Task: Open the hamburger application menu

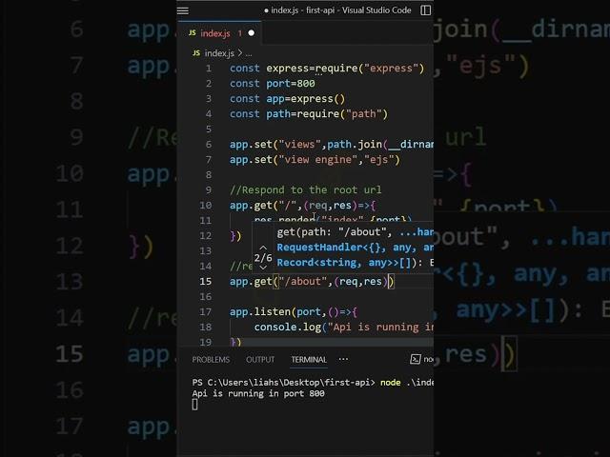Action: click(184, 10)
